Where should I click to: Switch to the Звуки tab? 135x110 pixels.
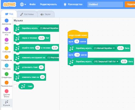coord(46,14)
